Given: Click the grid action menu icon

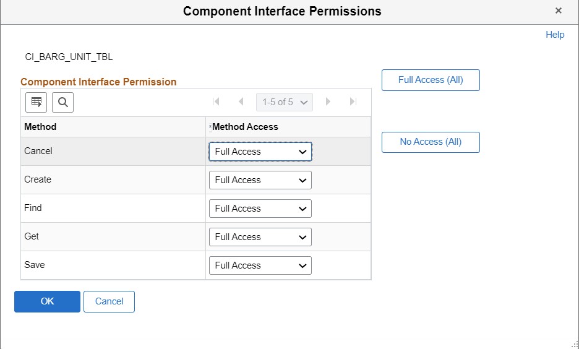Looking at the screenshot, I should (x=36, y=102).
